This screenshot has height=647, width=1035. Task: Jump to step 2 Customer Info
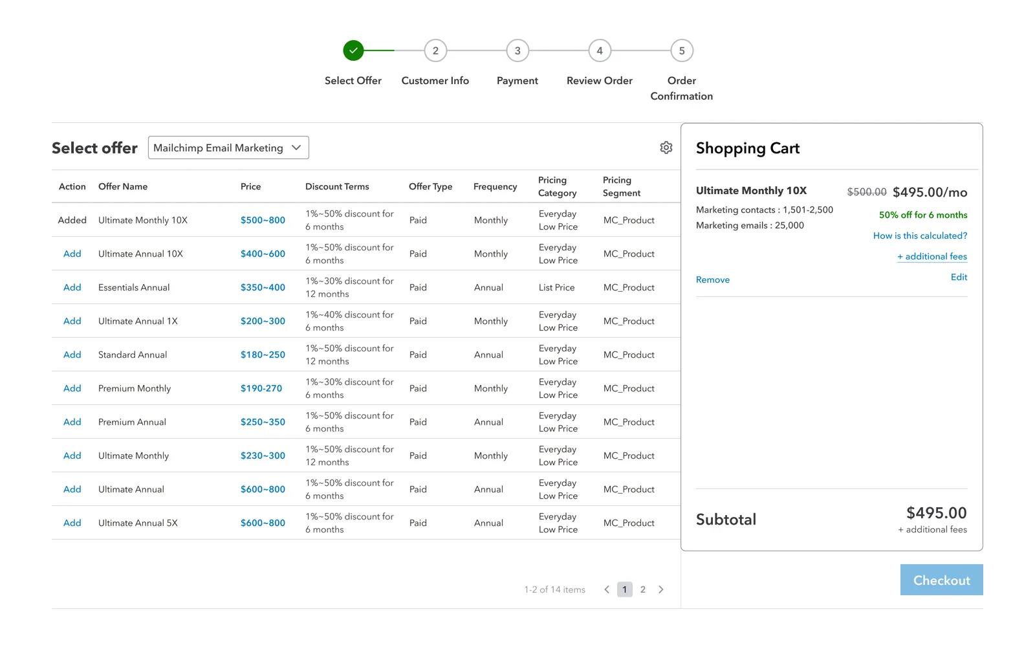(435, 50)
